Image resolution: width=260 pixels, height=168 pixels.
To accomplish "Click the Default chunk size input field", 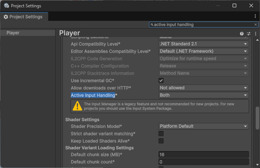I will (x=204, y=155).
